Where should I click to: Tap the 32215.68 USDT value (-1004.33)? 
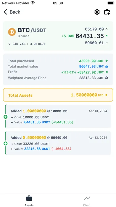click(x=48, y=149)
